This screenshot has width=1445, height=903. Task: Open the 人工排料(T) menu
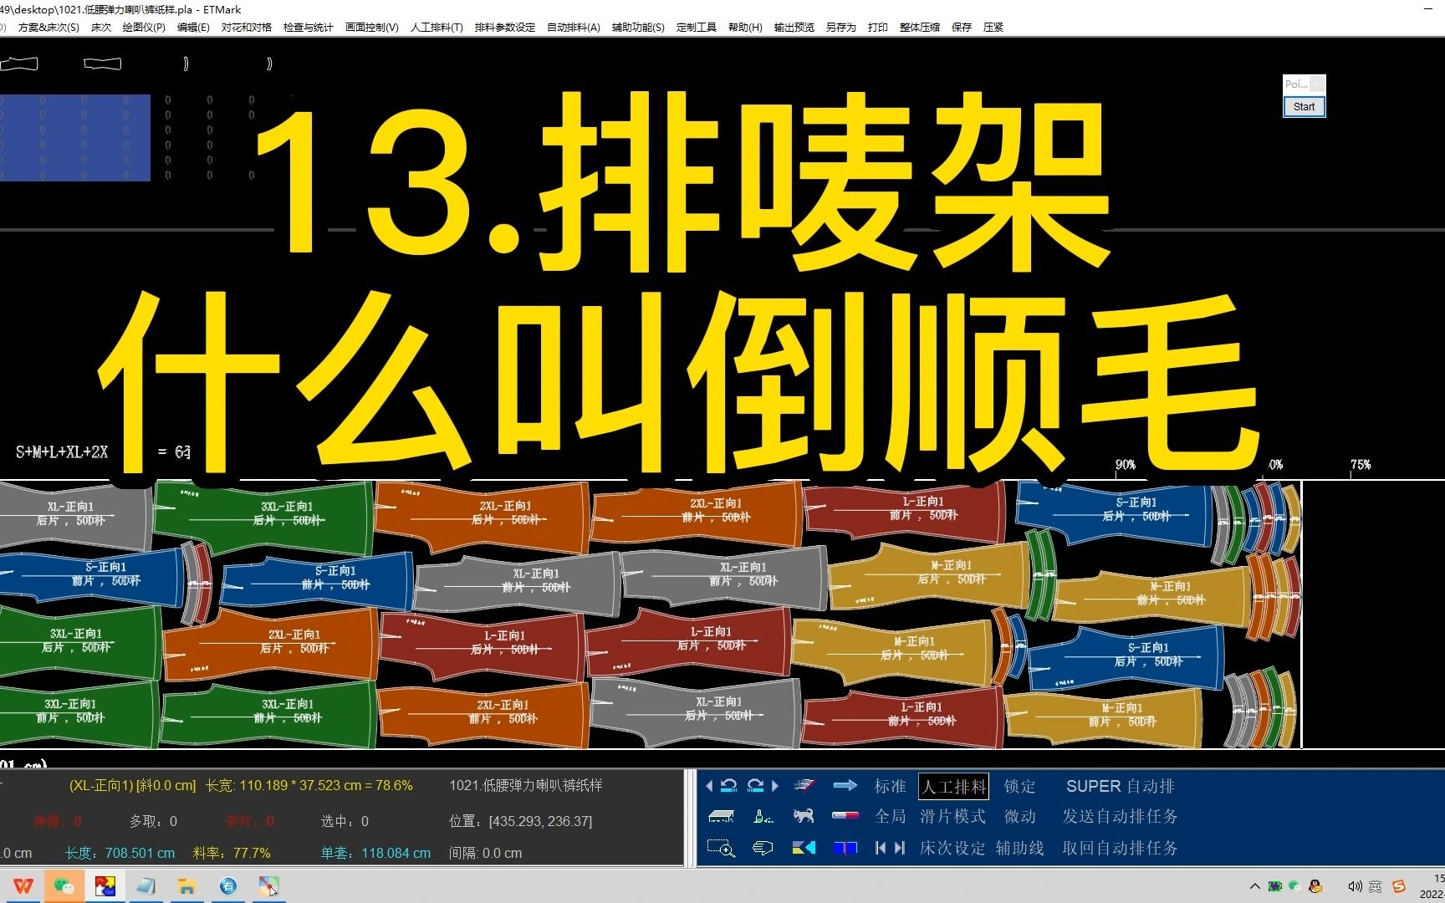tap(437, 27)
